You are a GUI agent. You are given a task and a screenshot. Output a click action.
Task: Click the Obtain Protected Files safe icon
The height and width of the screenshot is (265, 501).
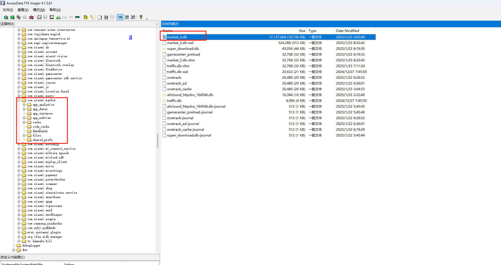(x=85, y=17)
